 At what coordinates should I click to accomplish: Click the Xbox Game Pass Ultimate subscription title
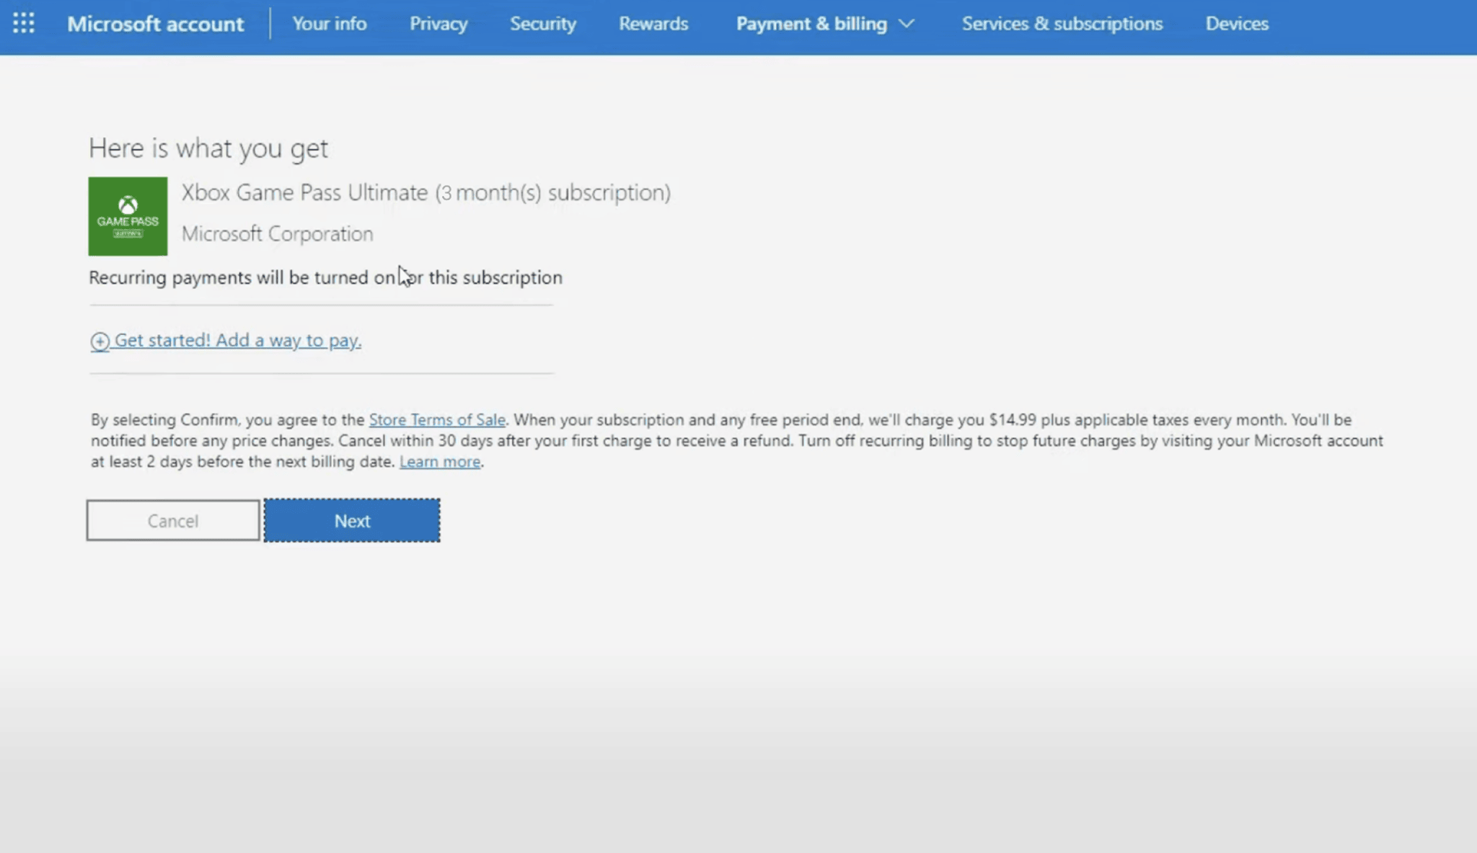[x=426, y=192]
